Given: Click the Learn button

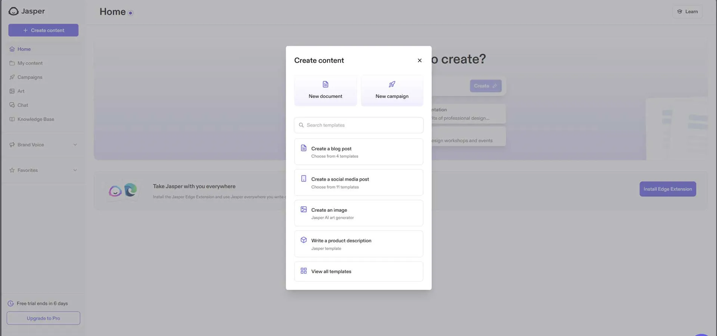Looking at the screenshot, I should (x=687, y=12).
